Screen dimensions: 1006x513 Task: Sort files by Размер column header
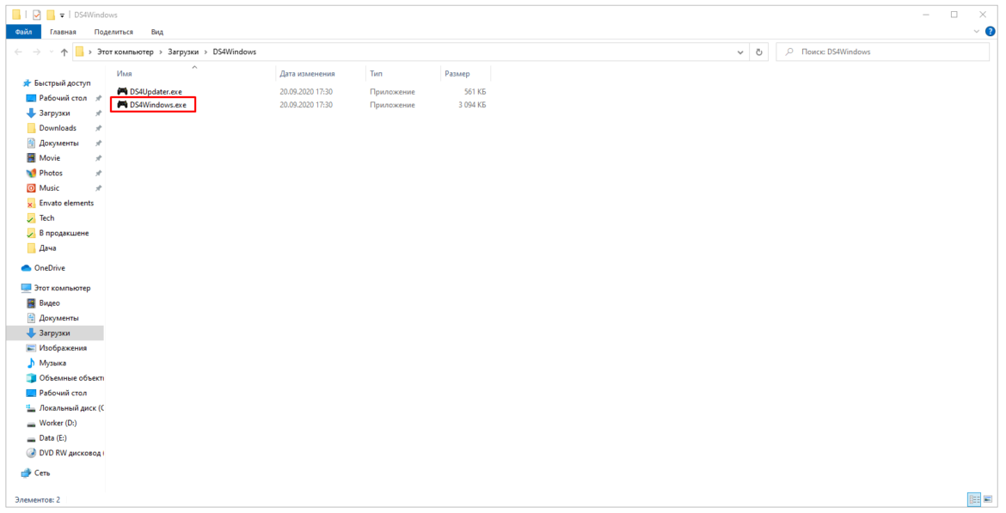(x=457, y=74)
